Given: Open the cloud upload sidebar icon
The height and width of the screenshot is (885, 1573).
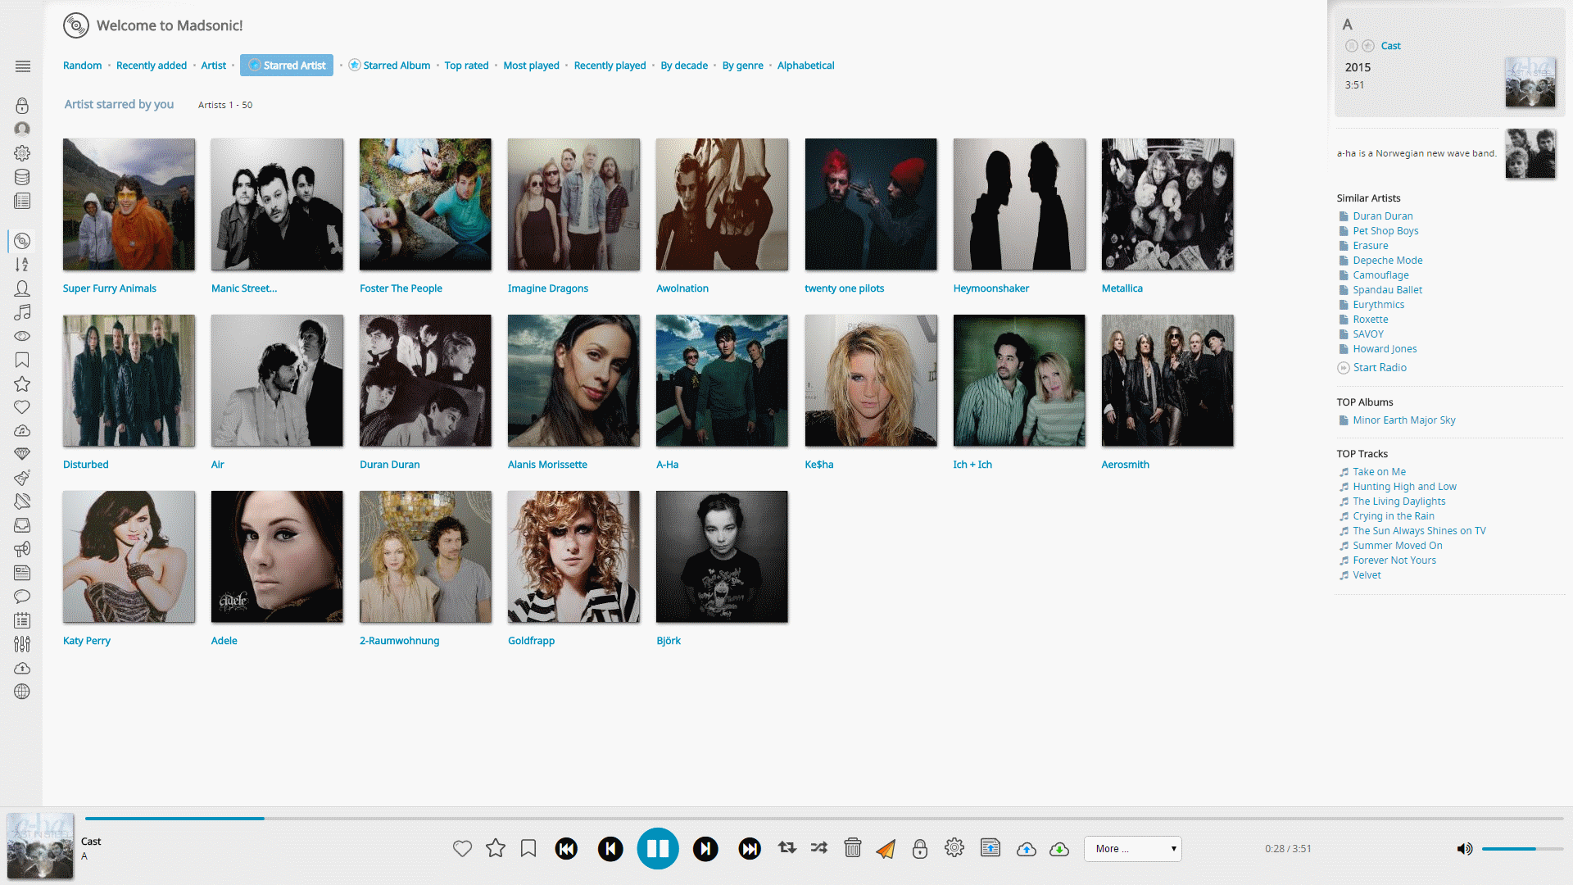Looking at the screenshot, I should [x=22, y=668].
